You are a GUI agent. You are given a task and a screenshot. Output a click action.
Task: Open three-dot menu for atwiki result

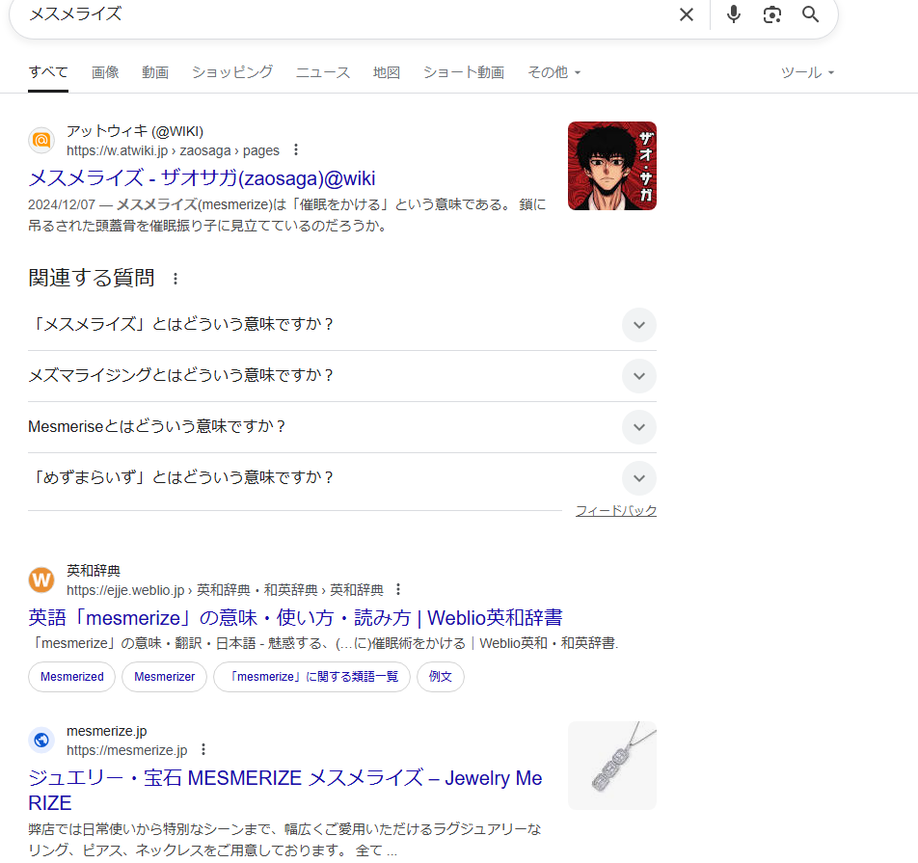click(296, 150)
